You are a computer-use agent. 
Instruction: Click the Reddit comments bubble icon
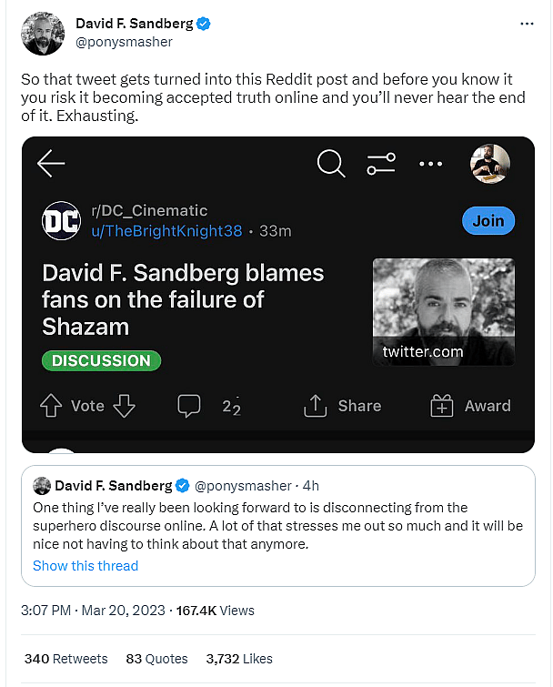tap(189, 406)
